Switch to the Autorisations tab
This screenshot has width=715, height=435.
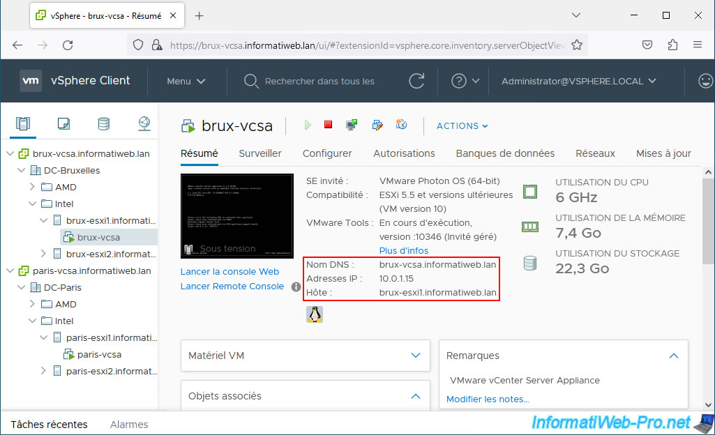point(404,153)
